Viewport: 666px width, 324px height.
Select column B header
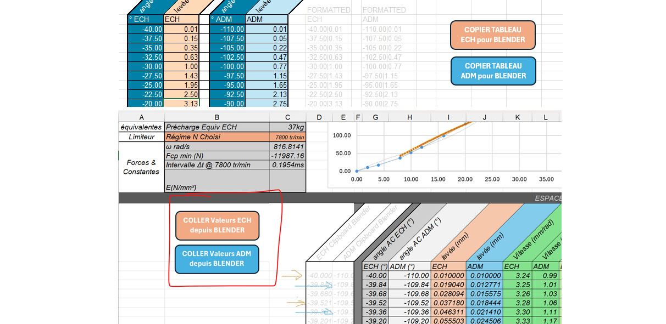pos(217,117)
